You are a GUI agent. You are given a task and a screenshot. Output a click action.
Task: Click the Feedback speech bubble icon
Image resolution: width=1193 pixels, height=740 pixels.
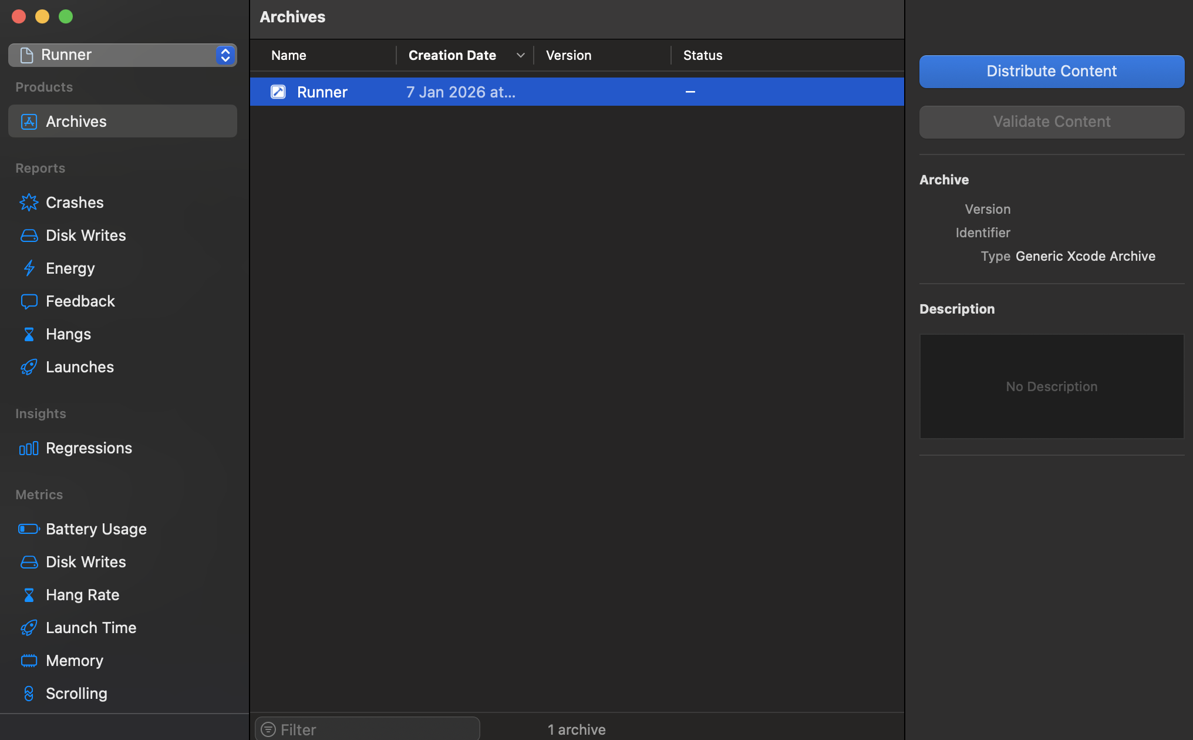[29, 301]
